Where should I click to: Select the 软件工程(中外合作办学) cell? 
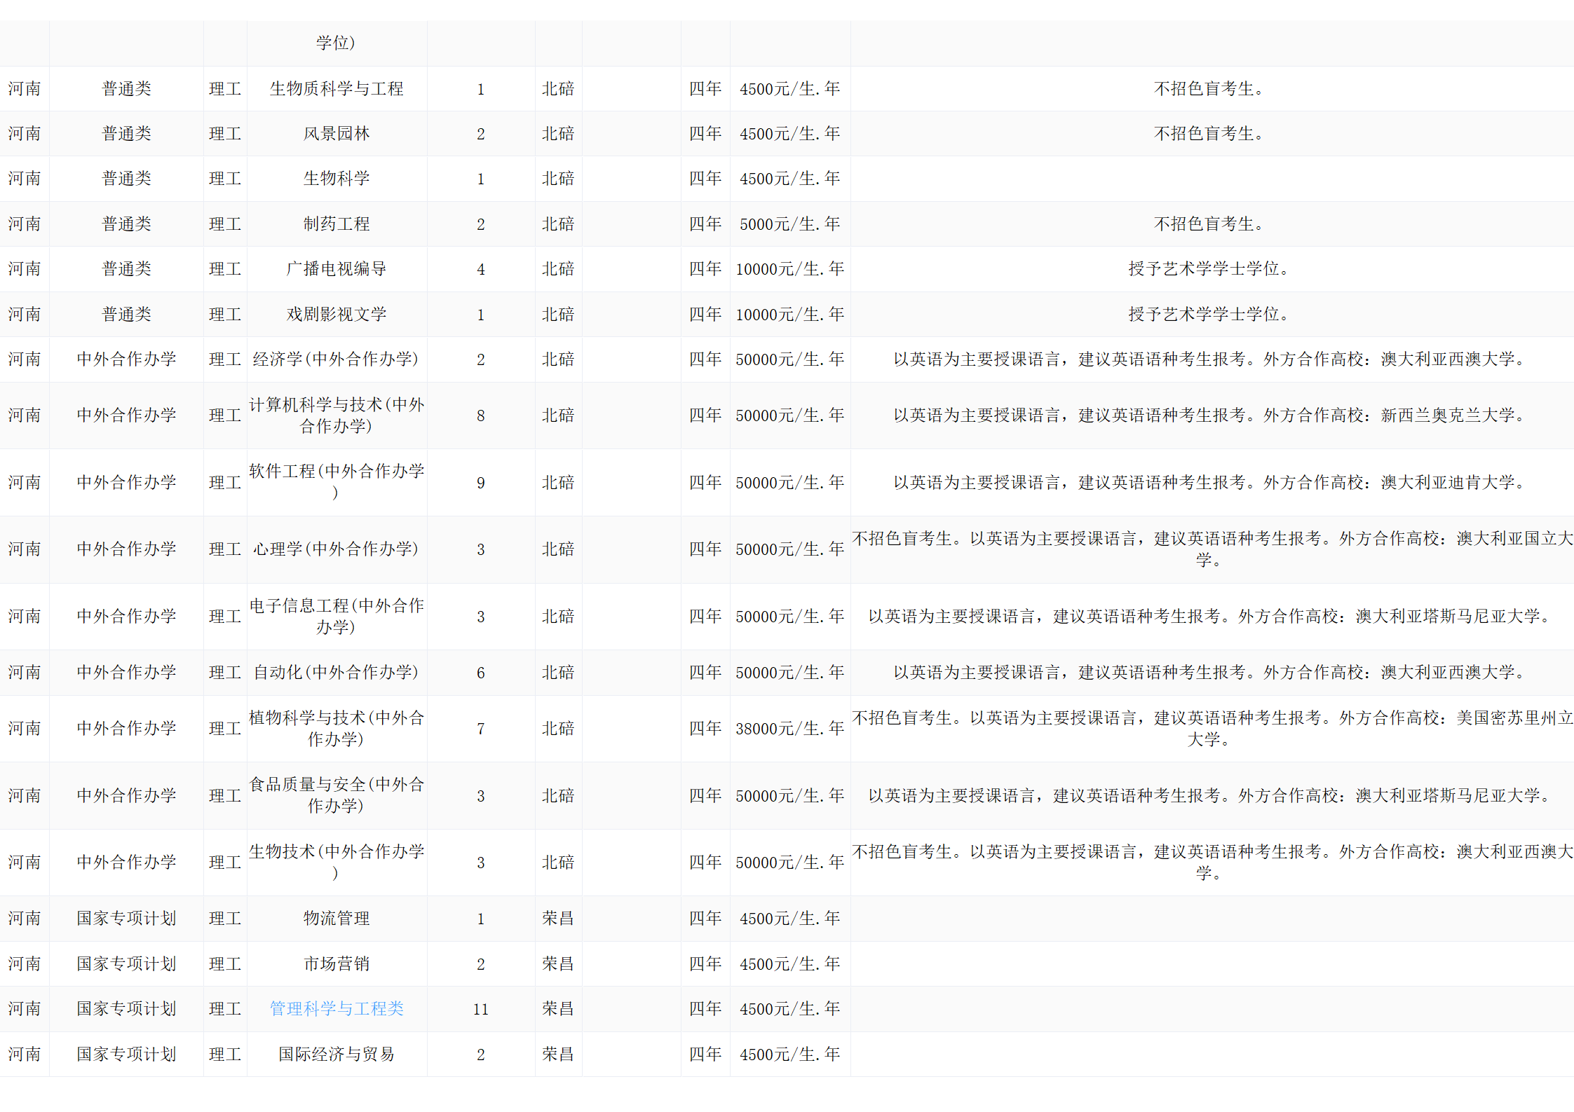click(337, 482)
